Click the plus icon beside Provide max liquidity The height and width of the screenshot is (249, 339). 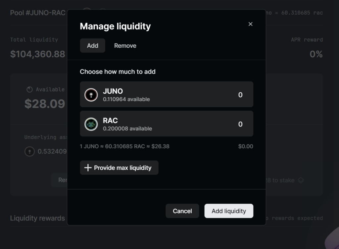(88, 168)
